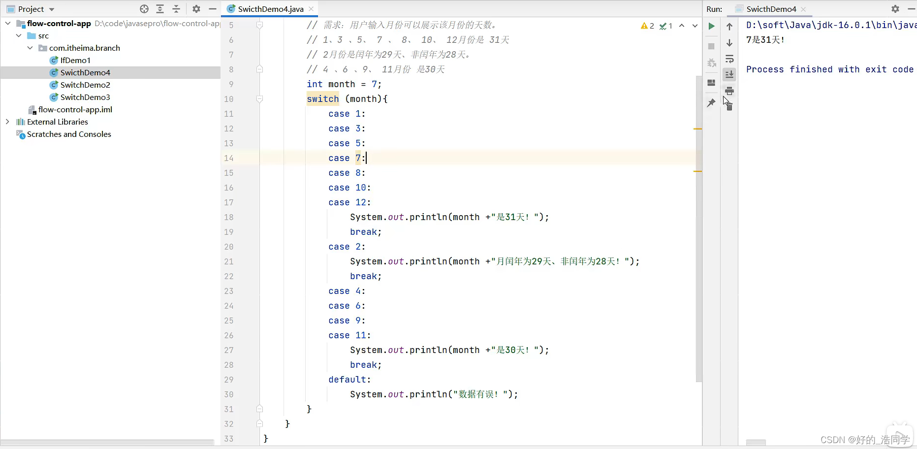The height and width of the screenshot is (449, 917).
Task: Hide the Project panel with minus icon
Action: pos(213,9)
